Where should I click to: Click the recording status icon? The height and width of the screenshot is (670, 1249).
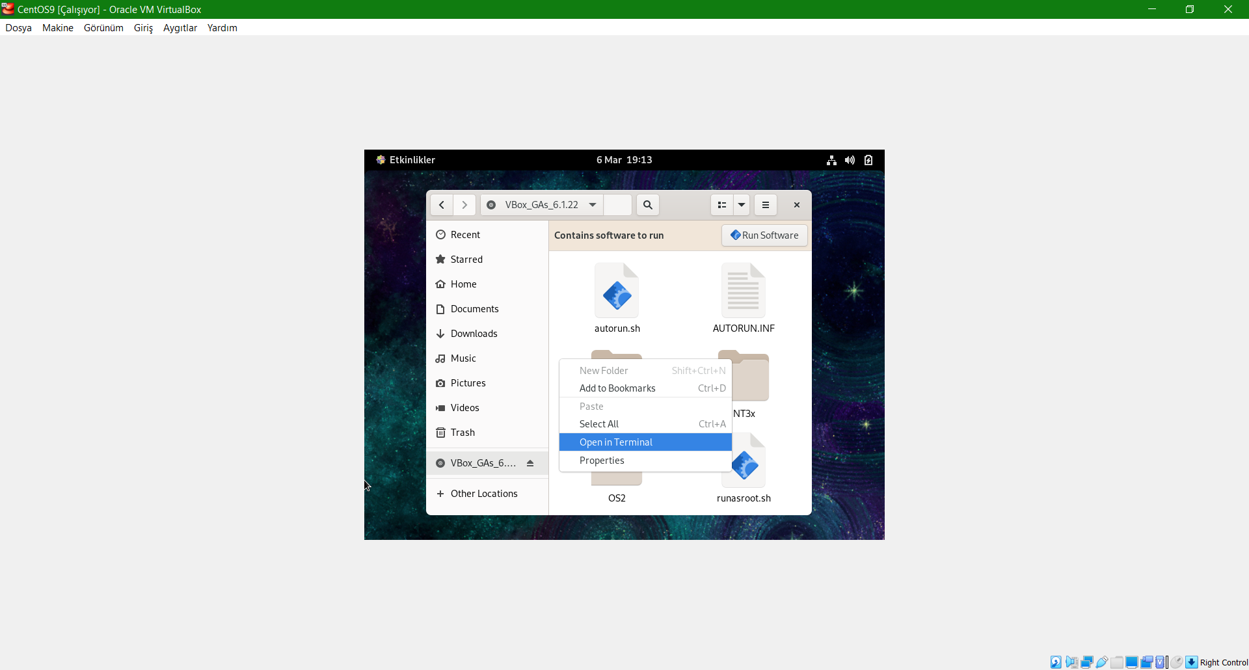1147,662
